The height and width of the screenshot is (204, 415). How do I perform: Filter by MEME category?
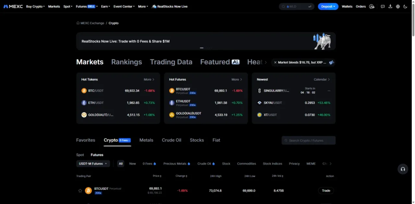(311, 164)
